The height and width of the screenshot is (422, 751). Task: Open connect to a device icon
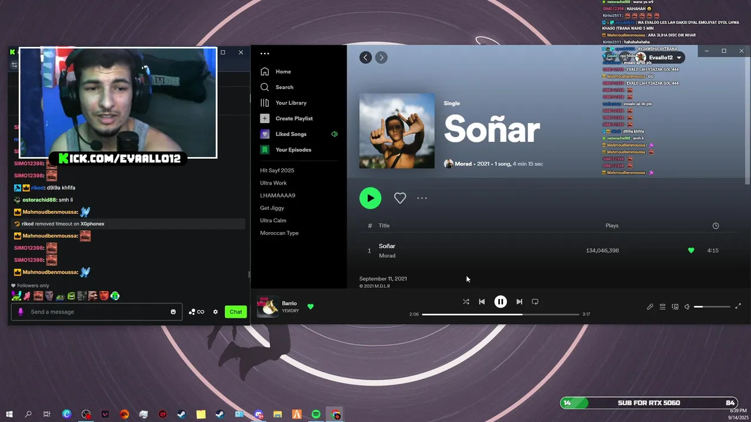[x=675, y=307]
